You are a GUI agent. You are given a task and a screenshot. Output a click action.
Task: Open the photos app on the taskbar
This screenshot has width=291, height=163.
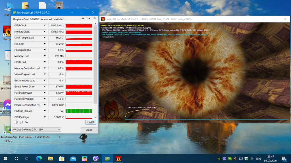84,158
